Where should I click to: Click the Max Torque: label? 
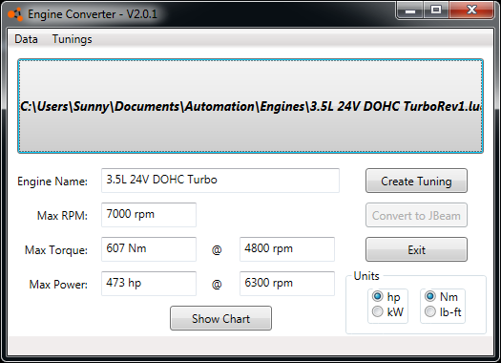(56, 250)
